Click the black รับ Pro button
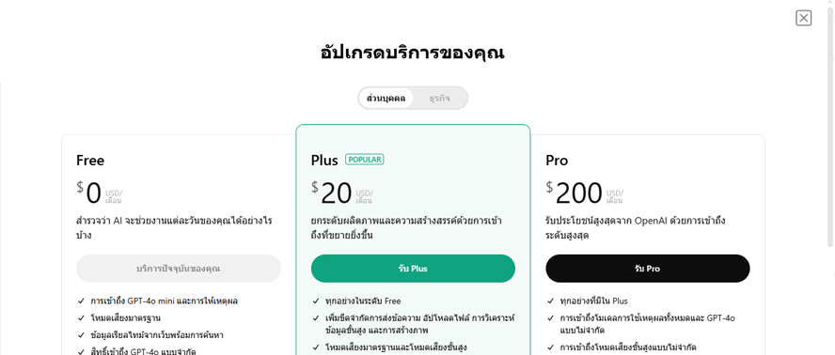Viewport: 835px width, 355px height. tap(648, 269)
